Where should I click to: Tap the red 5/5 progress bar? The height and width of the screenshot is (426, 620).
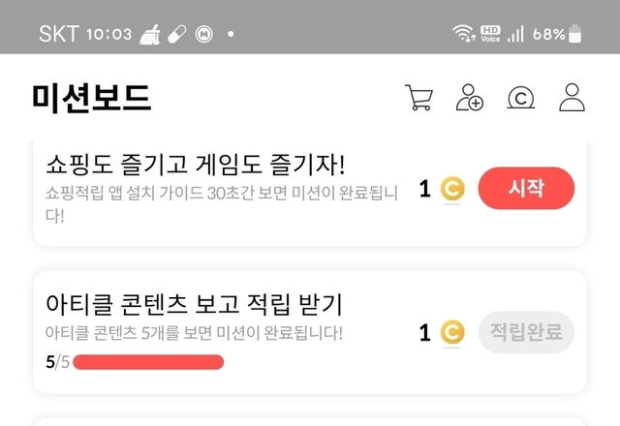point(148,362)
